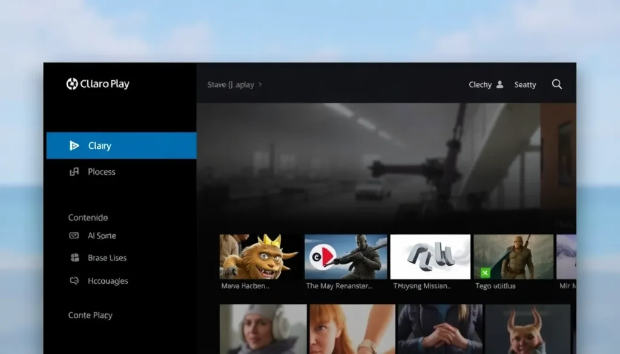Click the Brase Lises sidebar icon
This screenshot has width=620, height=354.
point(74,258)
